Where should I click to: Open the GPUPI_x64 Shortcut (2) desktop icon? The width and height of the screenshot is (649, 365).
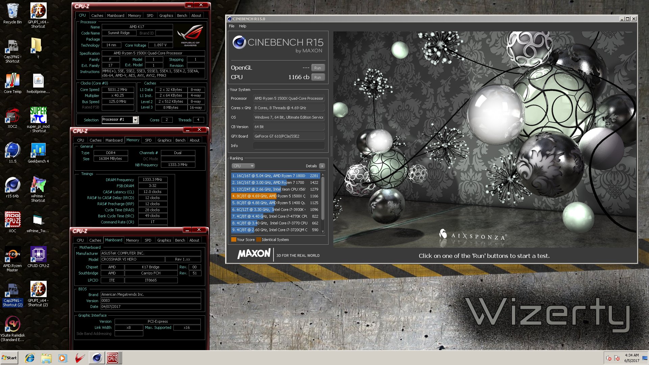38,294
